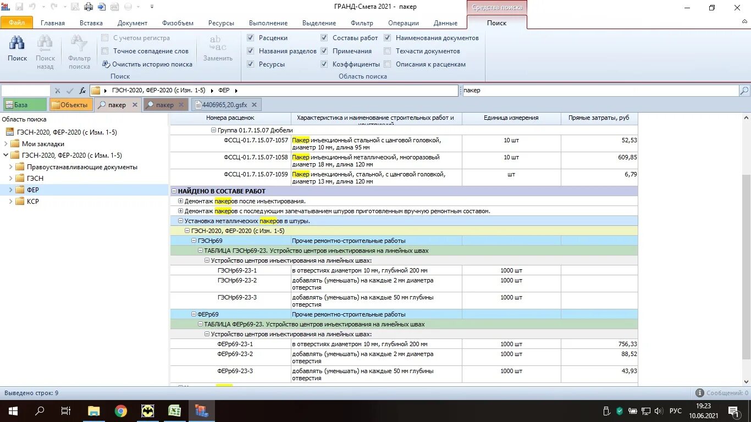This screenshot has height=422, width=751.
Task: Collapse the НАЙДЕНО В СОСТАВЕ РАБОТ section
Action: pyautogui.click(x=174, y=191)
